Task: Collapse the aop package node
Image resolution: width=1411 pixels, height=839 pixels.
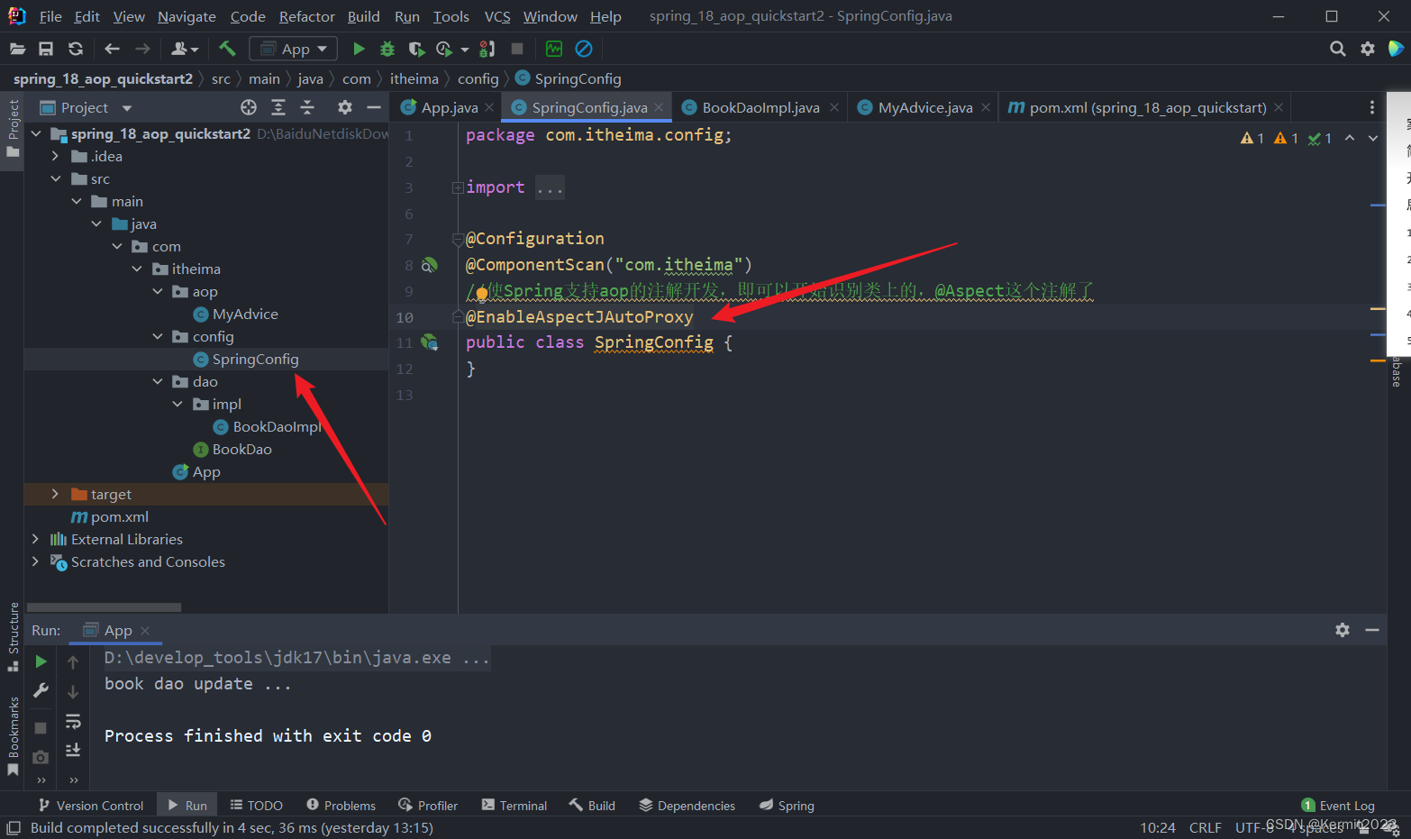Action: pos(158,291)
